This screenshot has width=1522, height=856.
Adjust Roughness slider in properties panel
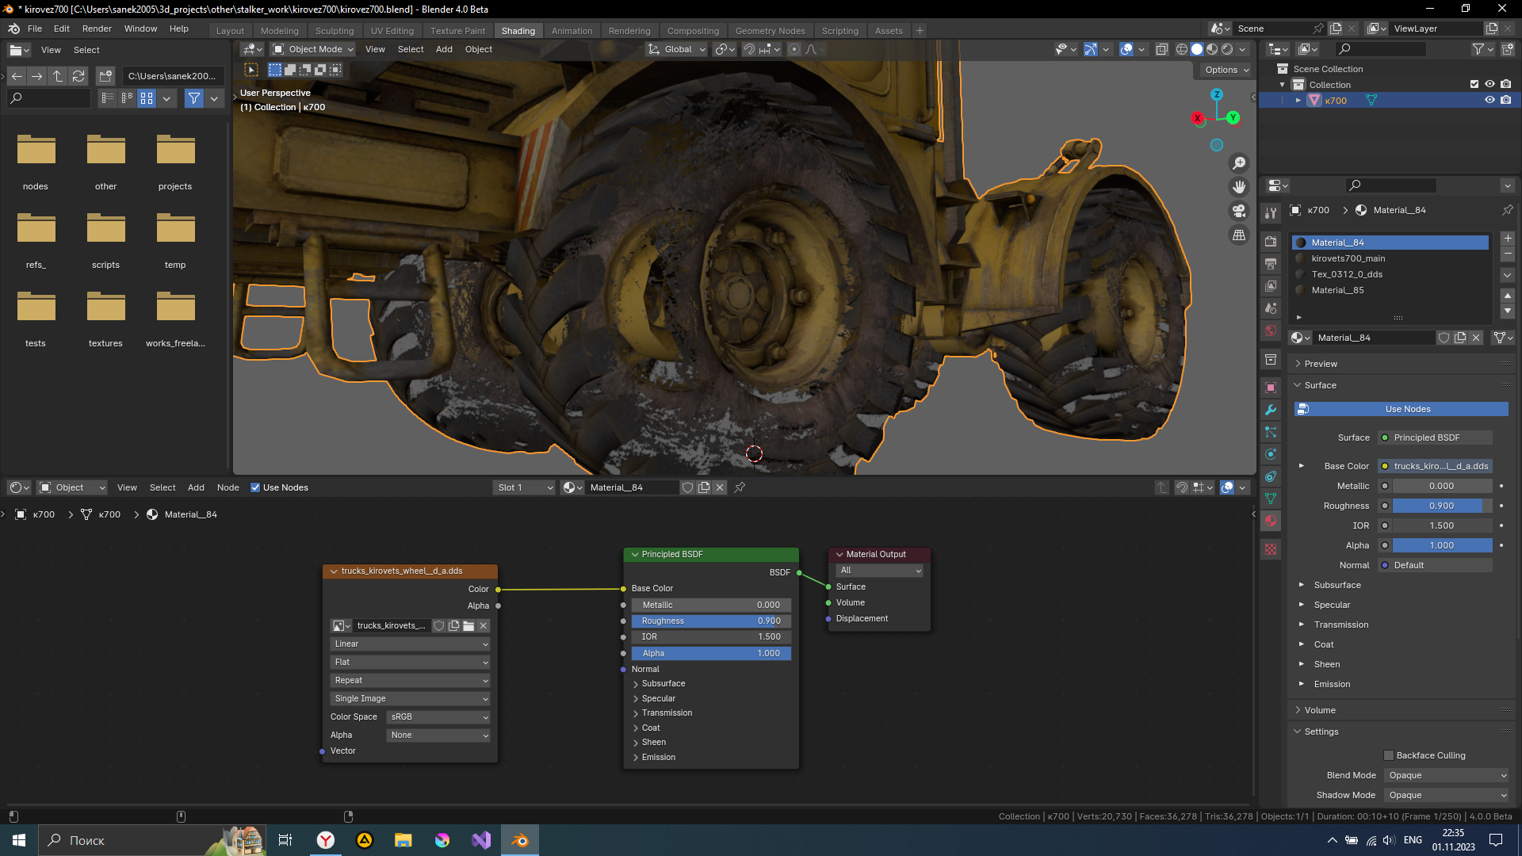coord(1442,506)
